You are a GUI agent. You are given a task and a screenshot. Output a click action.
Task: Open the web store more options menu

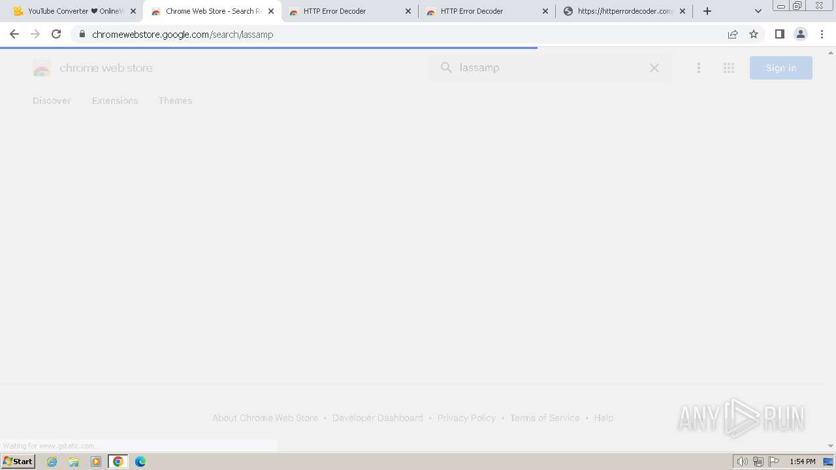(x=699, y=68)
